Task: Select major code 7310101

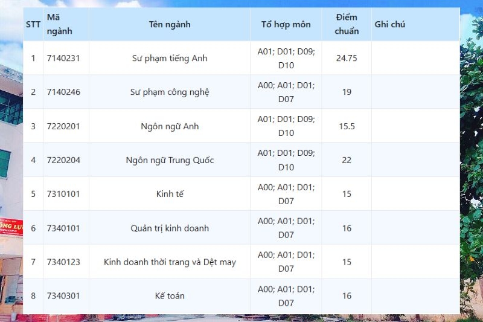Action: tap(63, 194)
